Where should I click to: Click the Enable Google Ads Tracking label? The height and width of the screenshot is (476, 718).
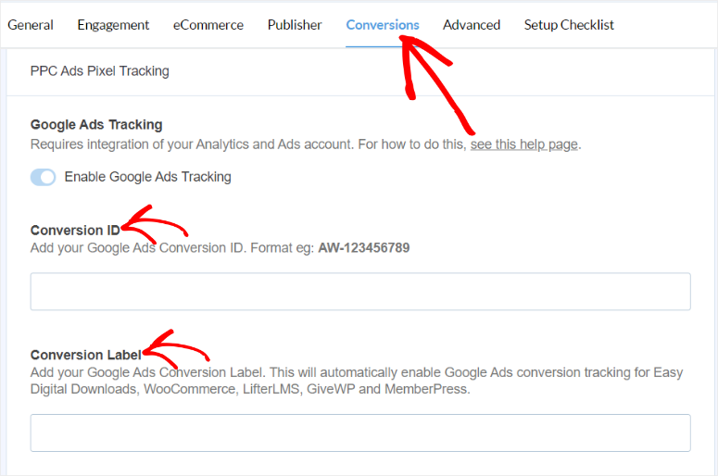(x=147, y=177)
